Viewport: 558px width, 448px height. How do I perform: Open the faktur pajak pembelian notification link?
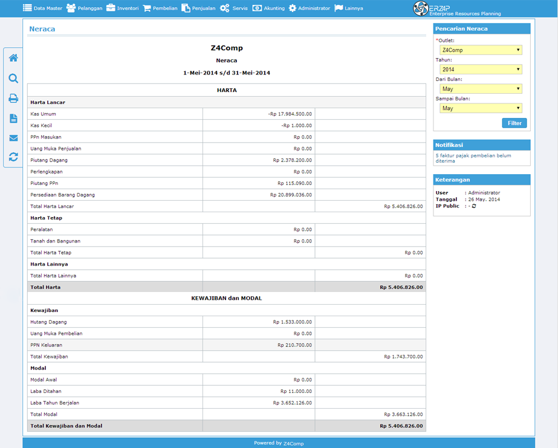tap(473, 158)
